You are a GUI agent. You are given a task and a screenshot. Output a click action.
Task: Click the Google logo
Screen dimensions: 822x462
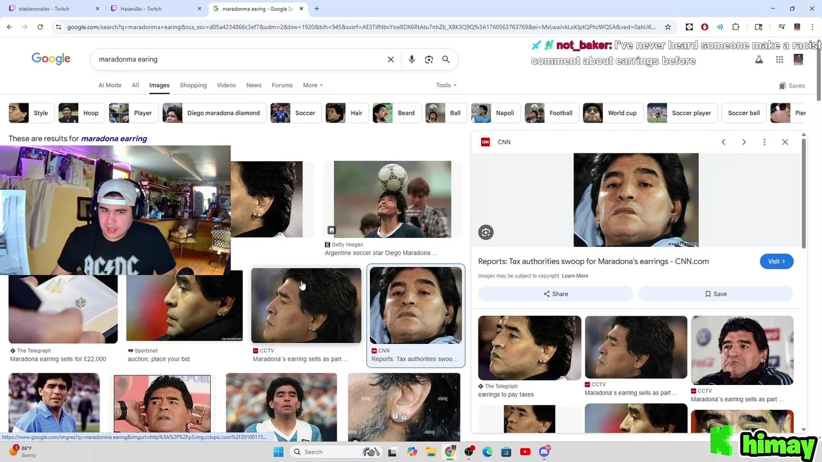click(x=51, y=59)
